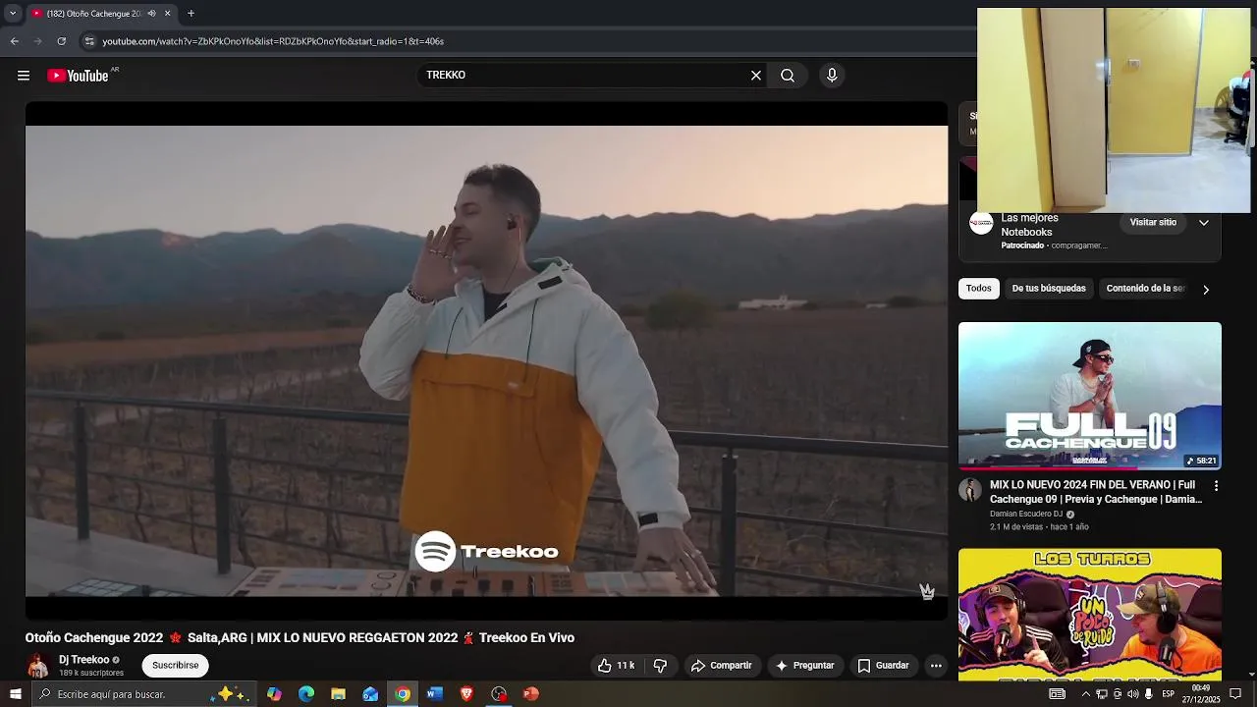Share the video via Compartir
This screenshot has width=1257, height=707.
click(x=722, y=666)
